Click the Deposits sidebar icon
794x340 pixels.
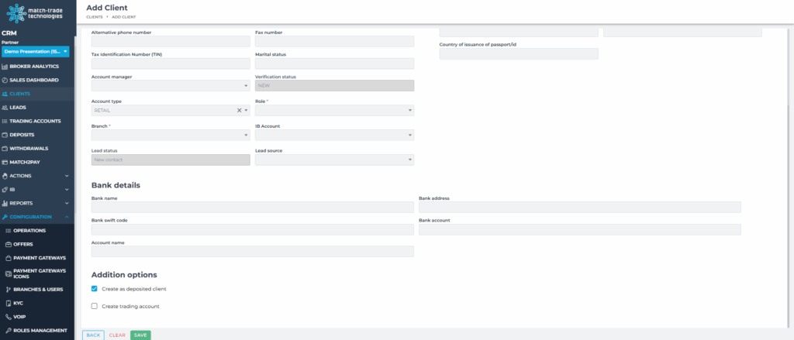5,135
